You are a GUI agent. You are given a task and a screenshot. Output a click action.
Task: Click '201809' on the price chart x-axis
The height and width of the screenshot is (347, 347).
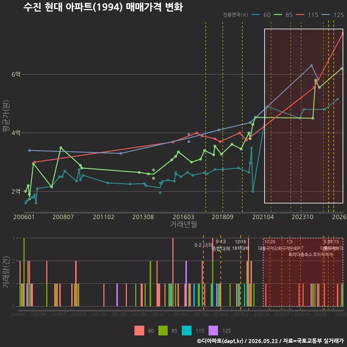point(223,217)
